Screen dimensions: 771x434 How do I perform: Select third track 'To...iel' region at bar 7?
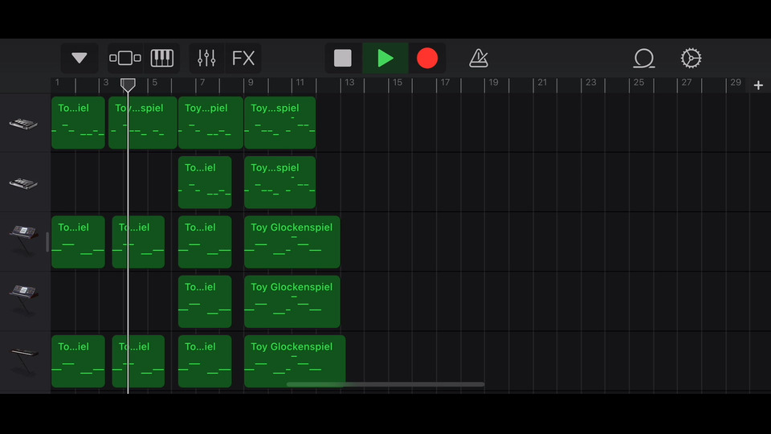click(205, 242)
